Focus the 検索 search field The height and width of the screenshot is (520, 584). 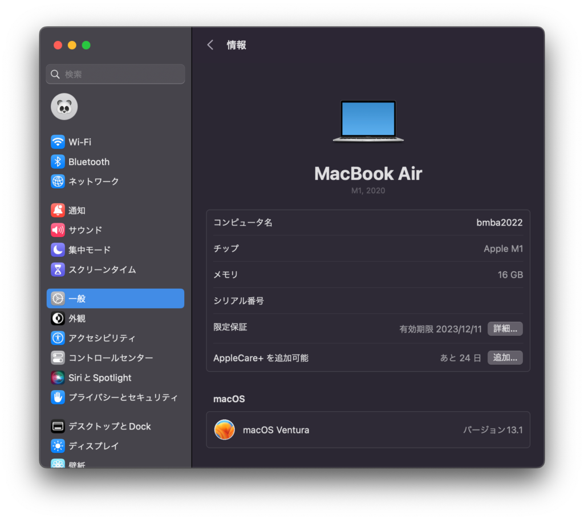(x=115, y=75)
